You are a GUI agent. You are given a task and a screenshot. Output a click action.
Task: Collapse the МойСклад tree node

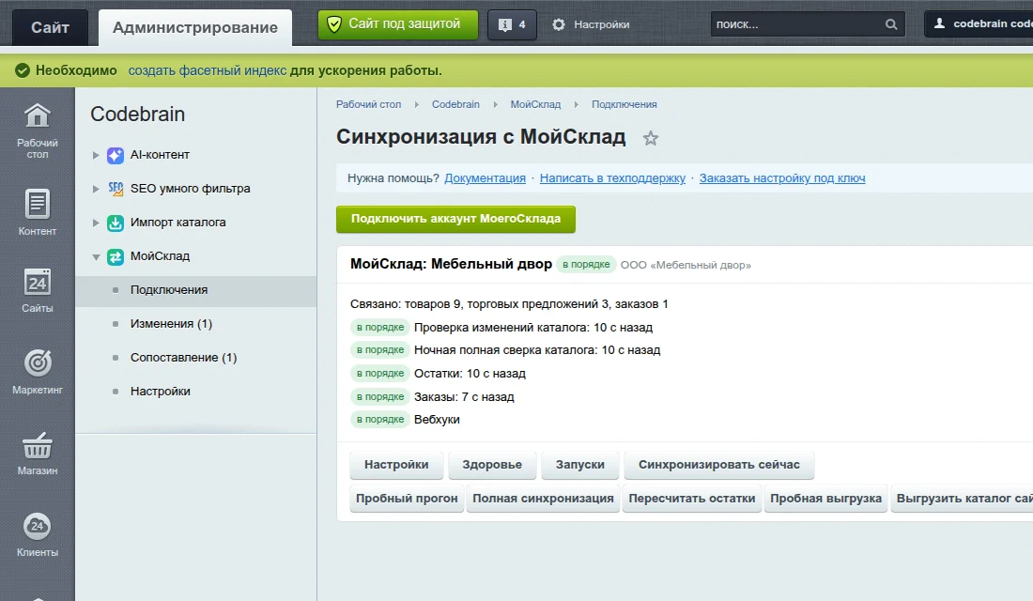pos(96,257)
